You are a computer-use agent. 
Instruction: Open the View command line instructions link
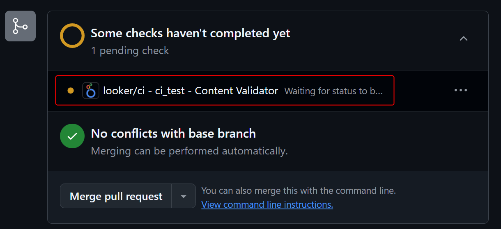pos(267,204)
